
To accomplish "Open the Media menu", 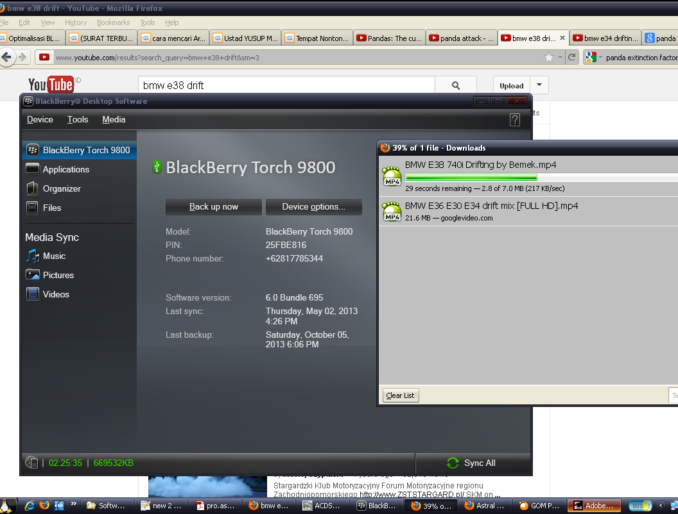I will (114, 120).
